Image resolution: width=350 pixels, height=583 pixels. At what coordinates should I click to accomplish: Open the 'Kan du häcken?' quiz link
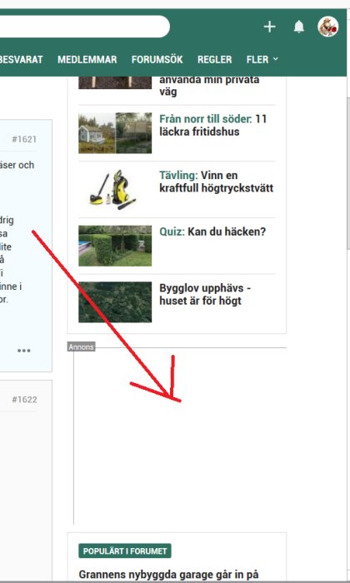[x=212, y=232]
